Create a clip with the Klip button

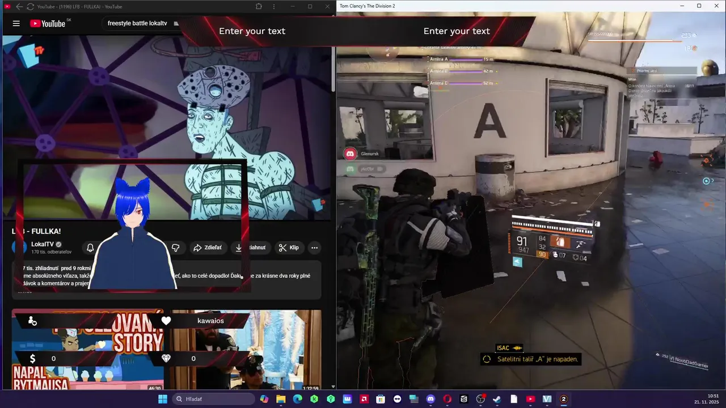(289, 248)
